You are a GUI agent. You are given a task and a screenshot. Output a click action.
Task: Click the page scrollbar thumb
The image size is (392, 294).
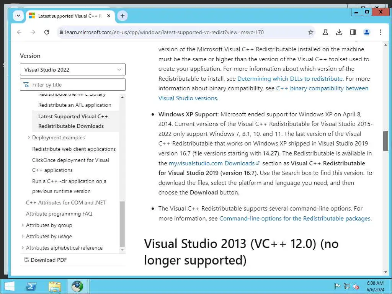385,141
